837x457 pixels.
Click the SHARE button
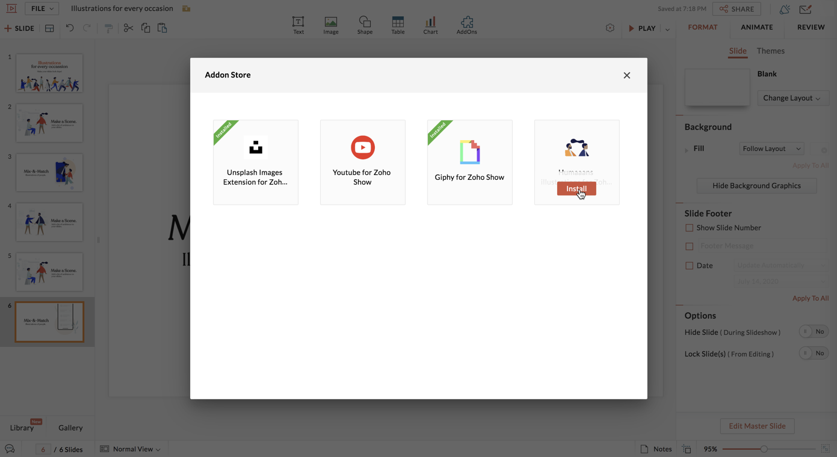[x=737, y=9]
